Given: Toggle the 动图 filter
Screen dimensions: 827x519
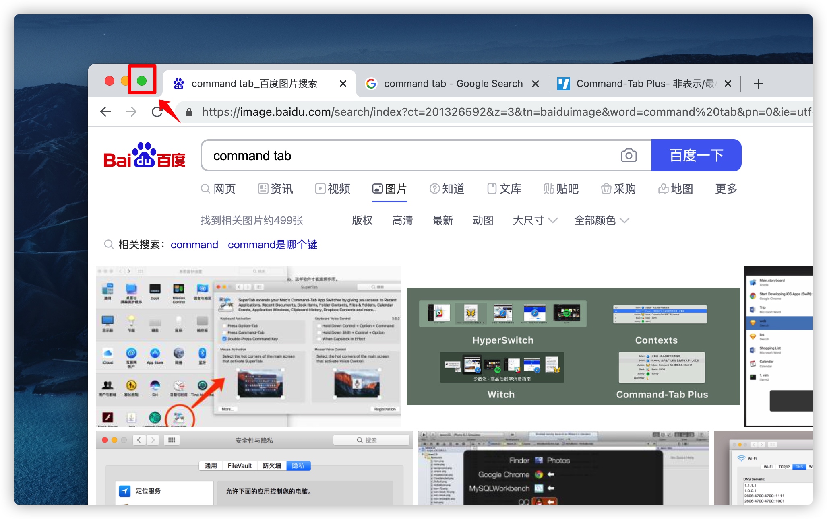Looking at the screenshot, I should pos(483,220).
